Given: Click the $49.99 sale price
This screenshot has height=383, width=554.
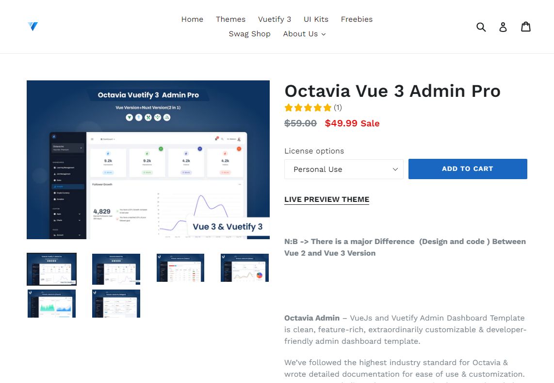Looking at the screenshot, I should pyautogui.click(x=341, y=123).
